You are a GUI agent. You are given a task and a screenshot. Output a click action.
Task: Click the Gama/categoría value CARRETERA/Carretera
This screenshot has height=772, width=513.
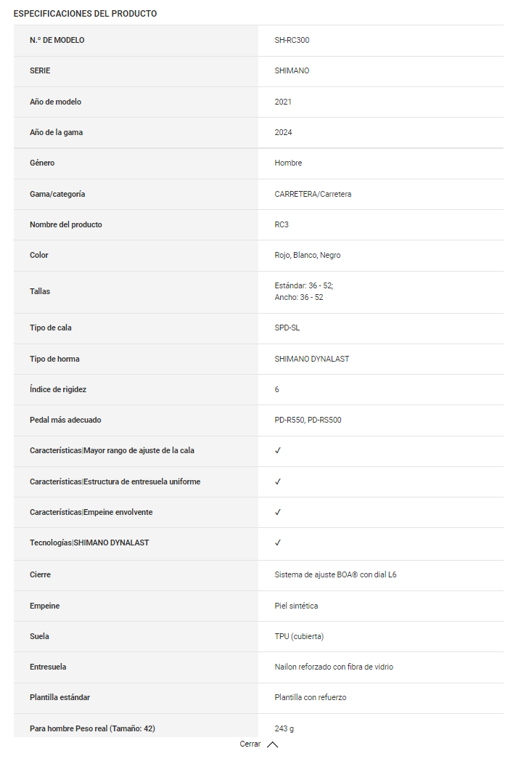313,194
